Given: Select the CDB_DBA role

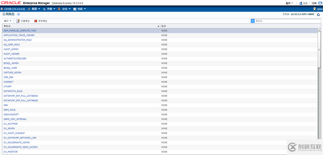Looking at the screenshot, I should tap(8, 77).
